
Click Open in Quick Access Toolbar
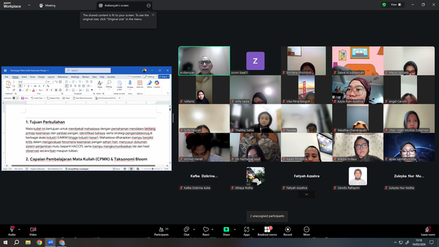67,98
